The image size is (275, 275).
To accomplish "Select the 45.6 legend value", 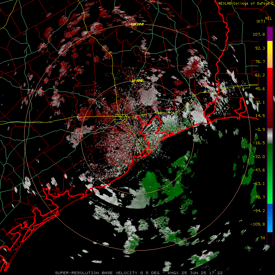I will coord(260,89).
